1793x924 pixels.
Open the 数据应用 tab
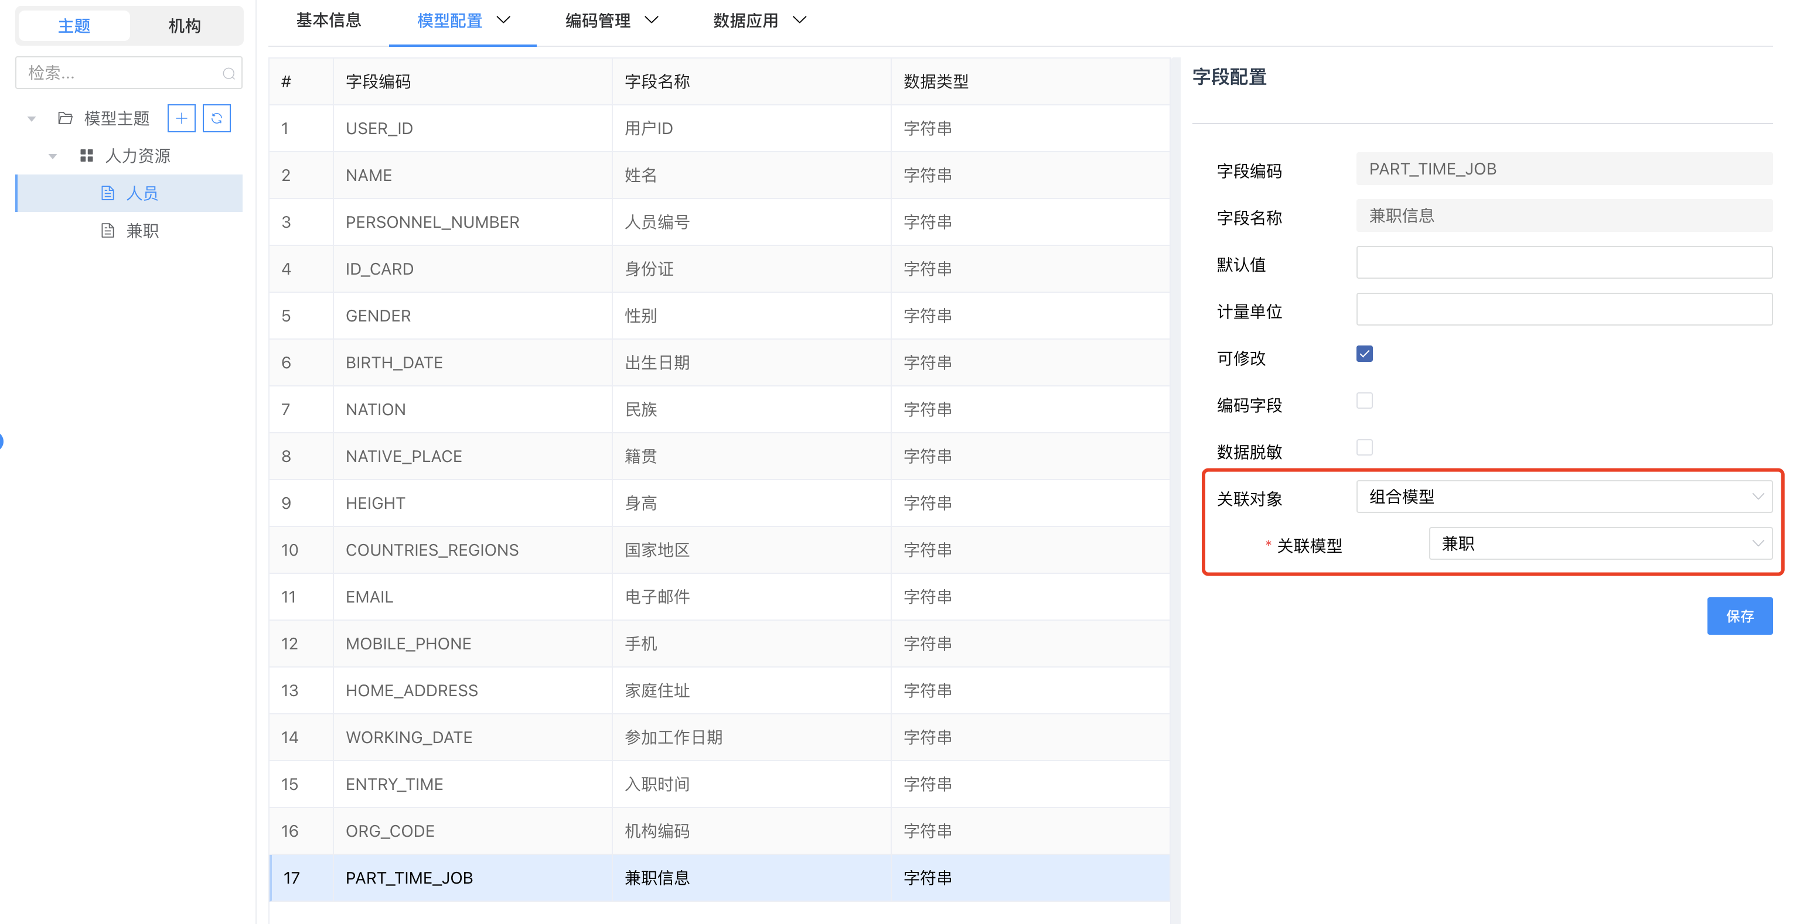(745, 21)
